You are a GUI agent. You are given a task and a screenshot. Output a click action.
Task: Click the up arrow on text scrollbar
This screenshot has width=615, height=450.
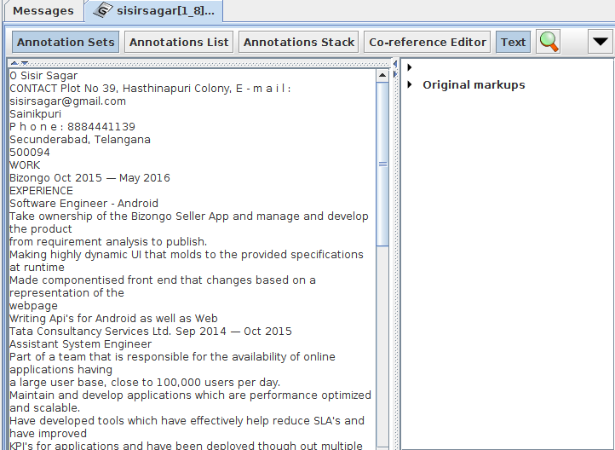click(382, 75)
